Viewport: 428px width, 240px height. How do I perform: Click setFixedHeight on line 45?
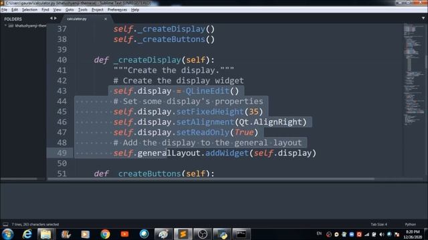[x=209, y=111]
